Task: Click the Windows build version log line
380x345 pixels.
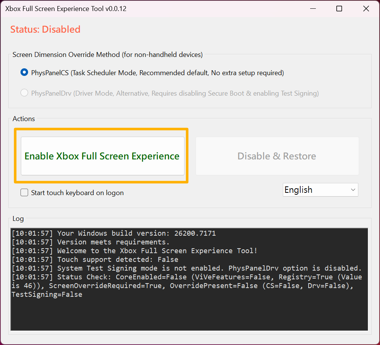Action: click(x=114, y=233)
